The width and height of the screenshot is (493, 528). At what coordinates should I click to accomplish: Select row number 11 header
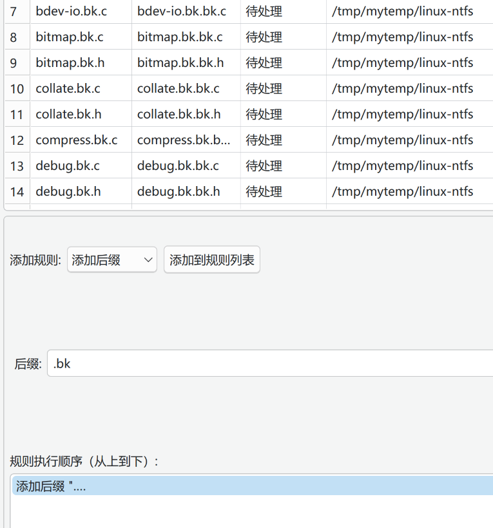(17, 114)
